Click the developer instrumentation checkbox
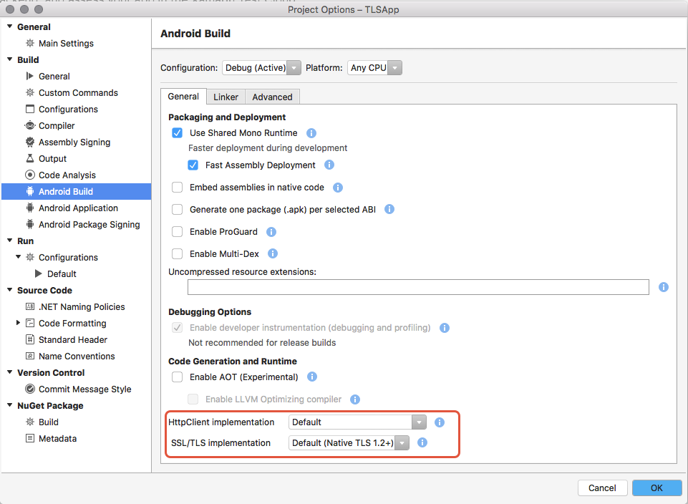 [x=178, y=328]
